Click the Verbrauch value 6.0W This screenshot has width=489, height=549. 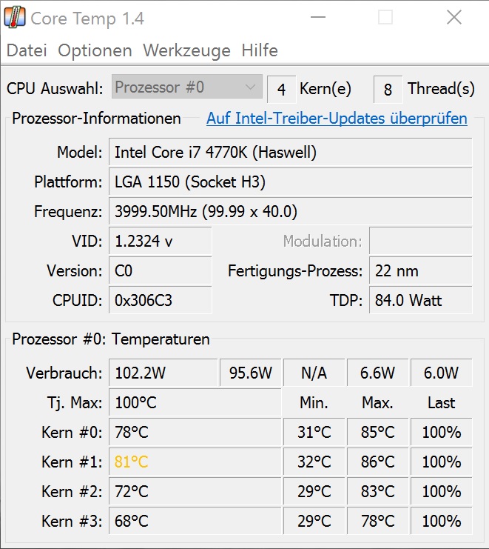pos(441,373)
